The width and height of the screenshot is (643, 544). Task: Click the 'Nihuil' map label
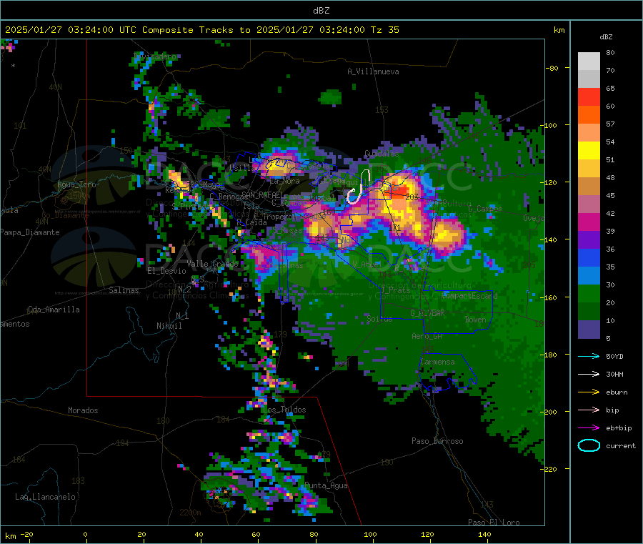tap(169, 326)
